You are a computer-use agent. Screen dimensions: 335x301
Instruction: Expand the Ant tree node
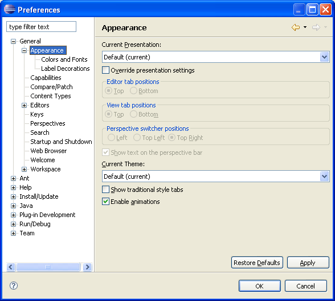13,178
